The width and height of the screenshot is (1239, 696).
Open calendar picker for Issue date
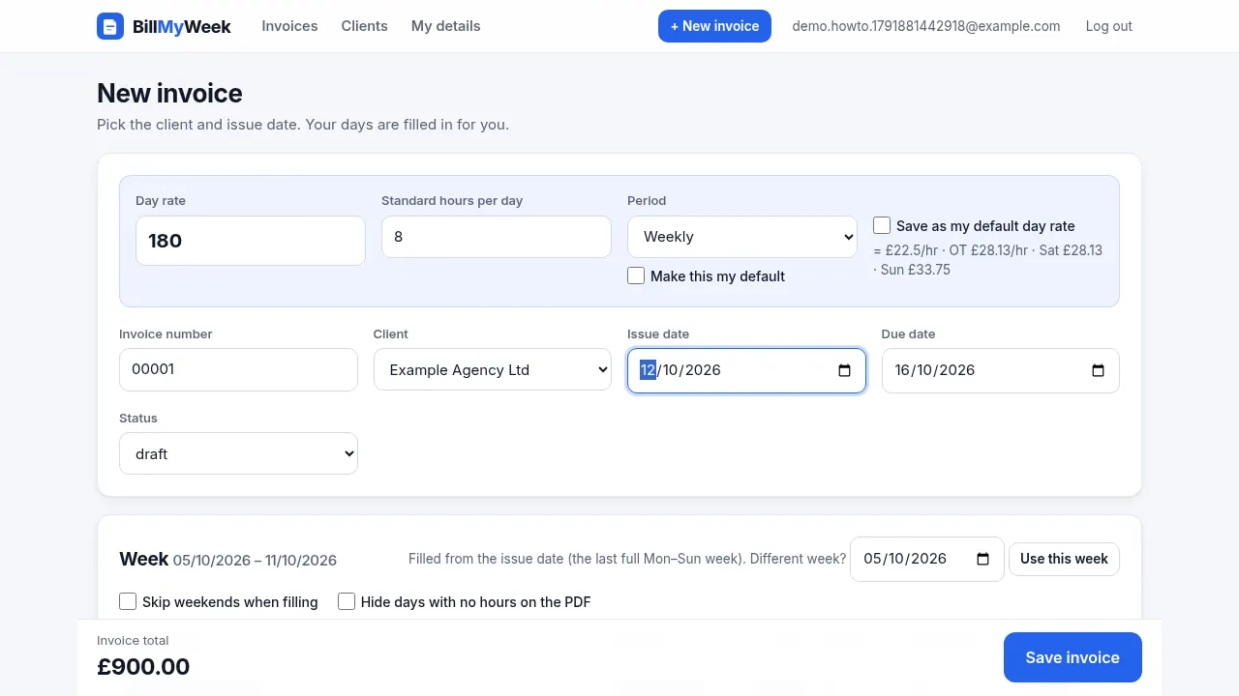[x=844, y=370]
